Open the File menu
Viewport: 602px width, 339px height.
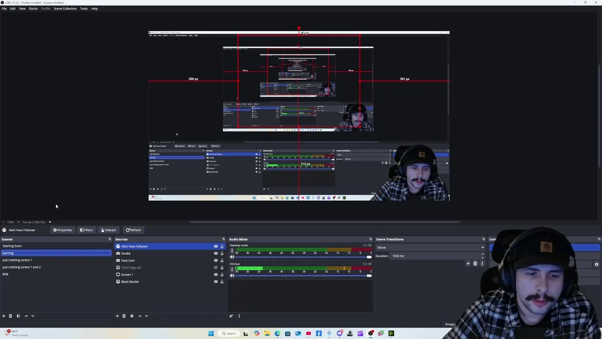[x=4, y=8]
